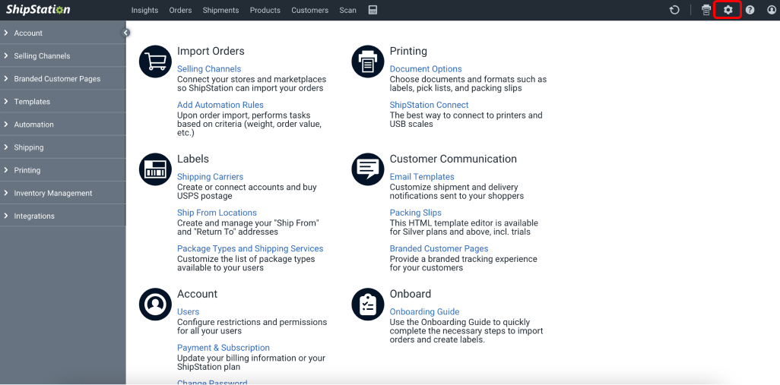Open the user profile icon
This screenshot has width=780, height=385.
click(x=771, y=10)
